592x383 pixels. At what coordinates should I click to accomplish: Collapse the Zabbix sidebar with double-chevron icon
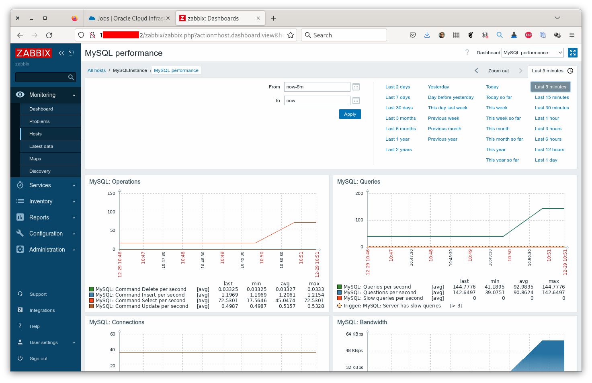click(61, 53)
